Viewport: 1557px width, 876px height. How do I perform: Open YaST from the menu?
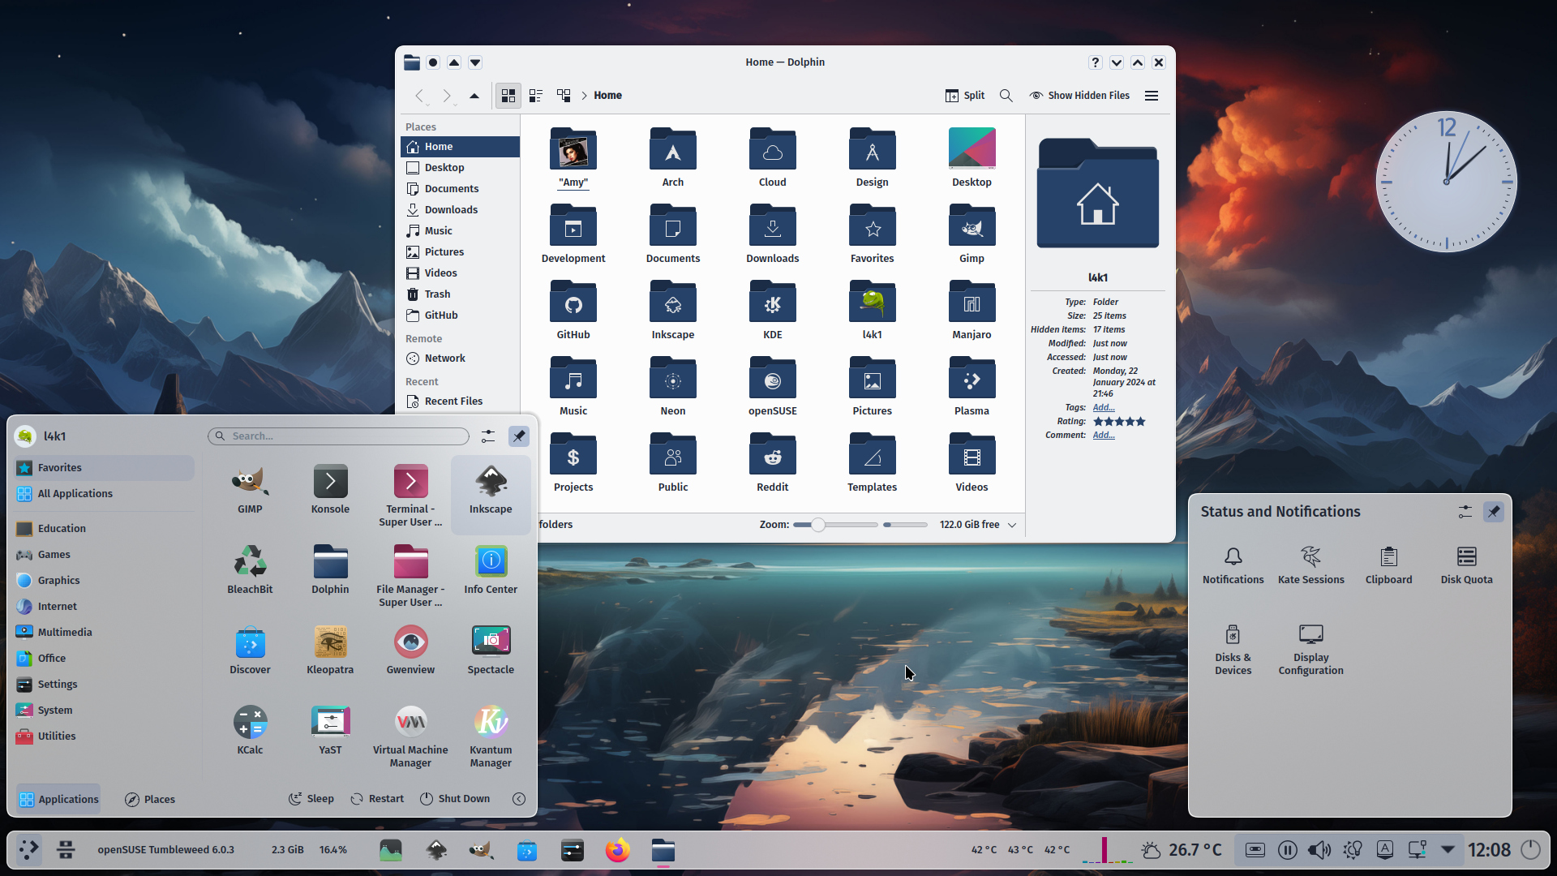(330, 731)
